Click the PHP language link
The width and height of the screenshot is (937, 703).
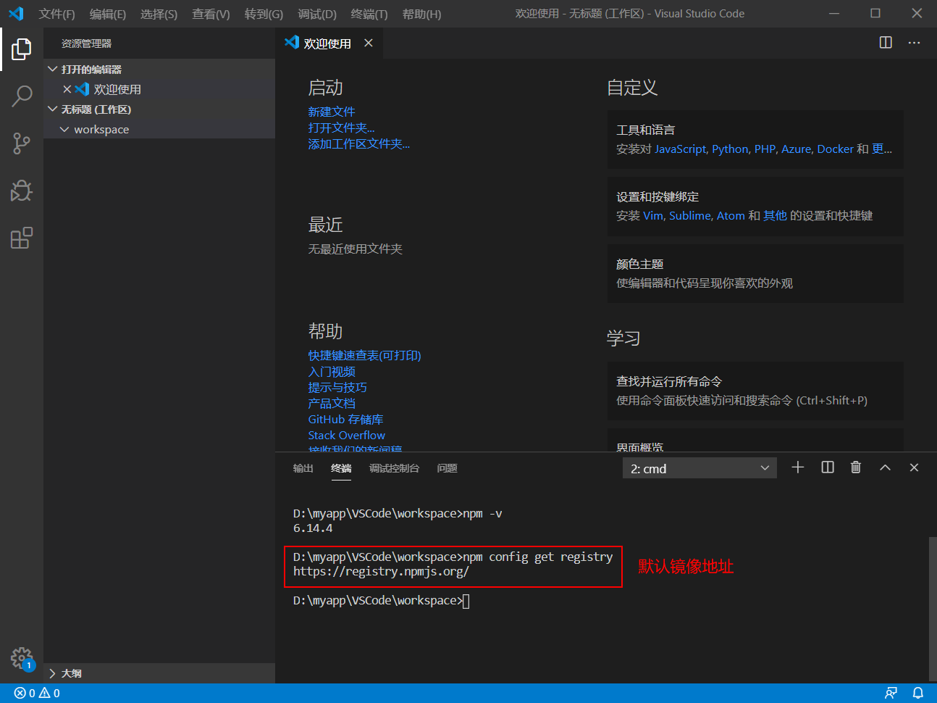[765, 149]
